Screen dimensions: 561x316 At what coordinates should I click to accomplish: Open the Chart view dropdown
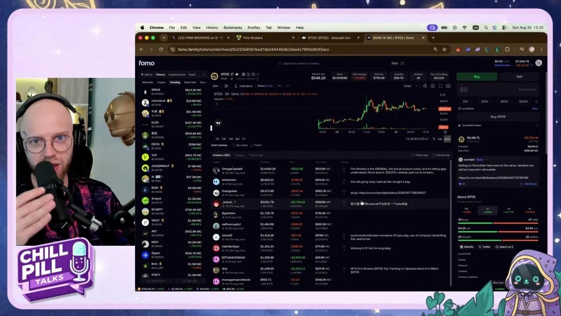tap(410, 86)
